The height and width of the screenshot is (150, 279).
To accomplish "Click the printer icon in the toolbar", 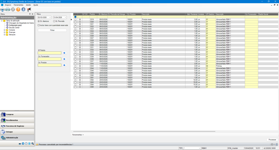I will [8, 10].
